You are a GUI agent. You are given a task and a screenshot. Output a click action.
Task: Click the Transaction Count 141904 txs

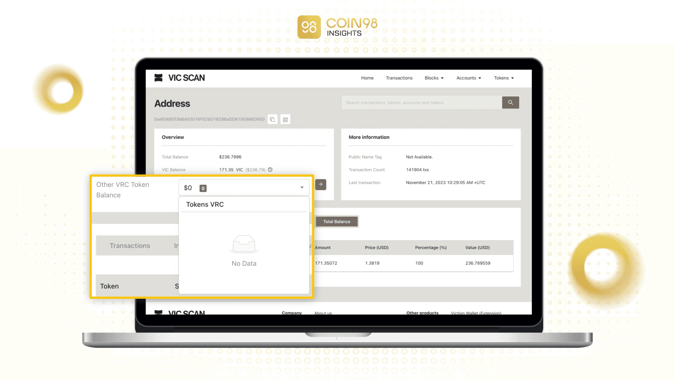pyautogui.click(x=417, y=170)
